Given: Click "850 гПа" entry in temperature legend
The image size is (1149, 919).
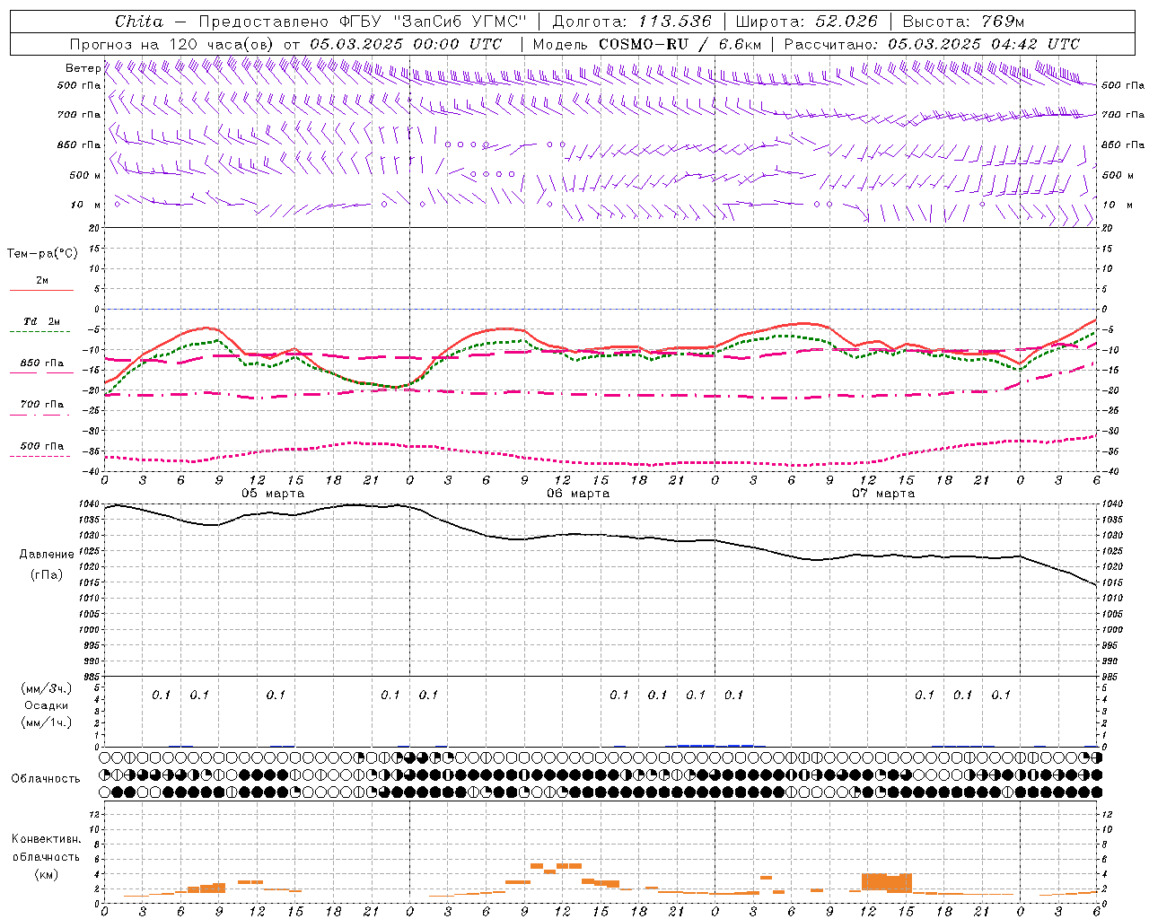Looking at the screenshot, I should pos(42,363).
